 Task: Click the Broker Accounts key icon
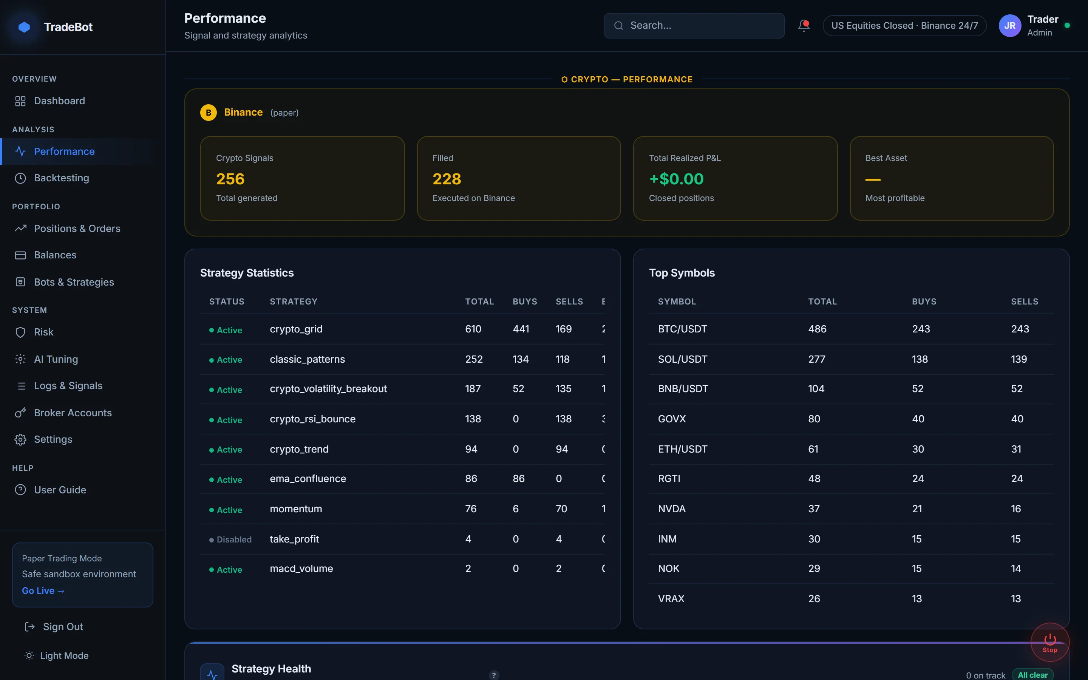(x=20, y=413)
